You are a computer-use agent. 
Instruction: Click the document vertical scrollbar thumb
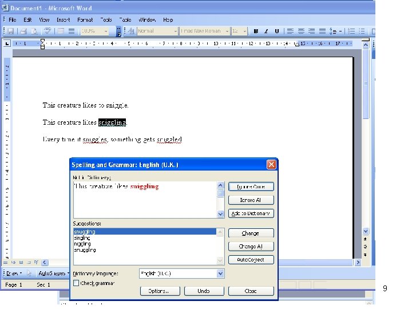click(x=366, y=84)
